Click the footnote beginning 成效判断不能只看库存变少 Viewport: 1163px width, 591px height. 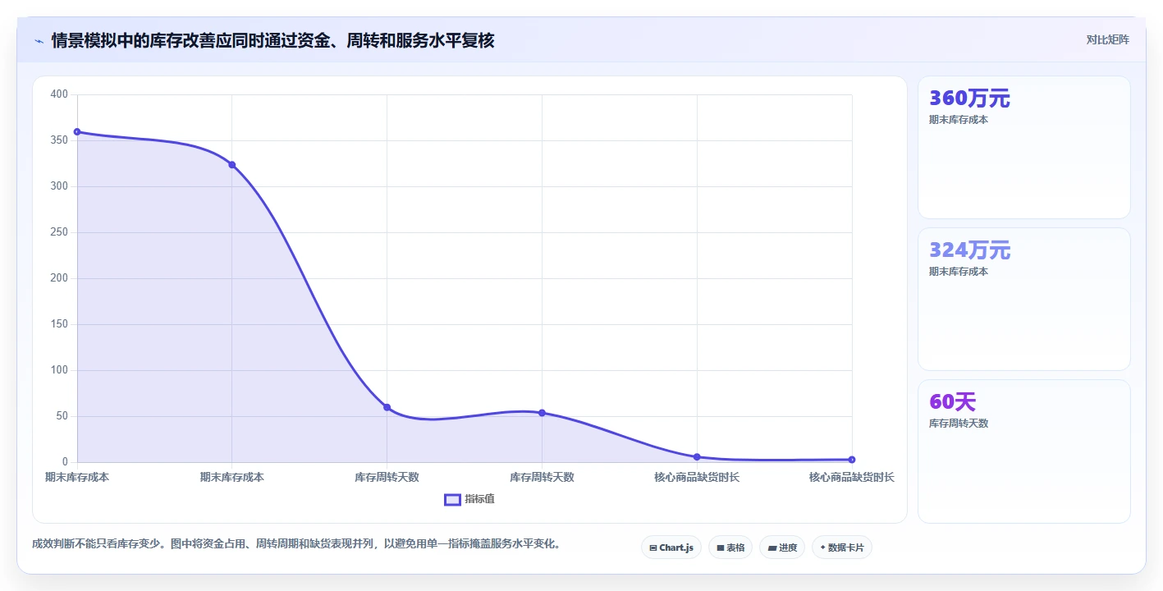point(298,543)
